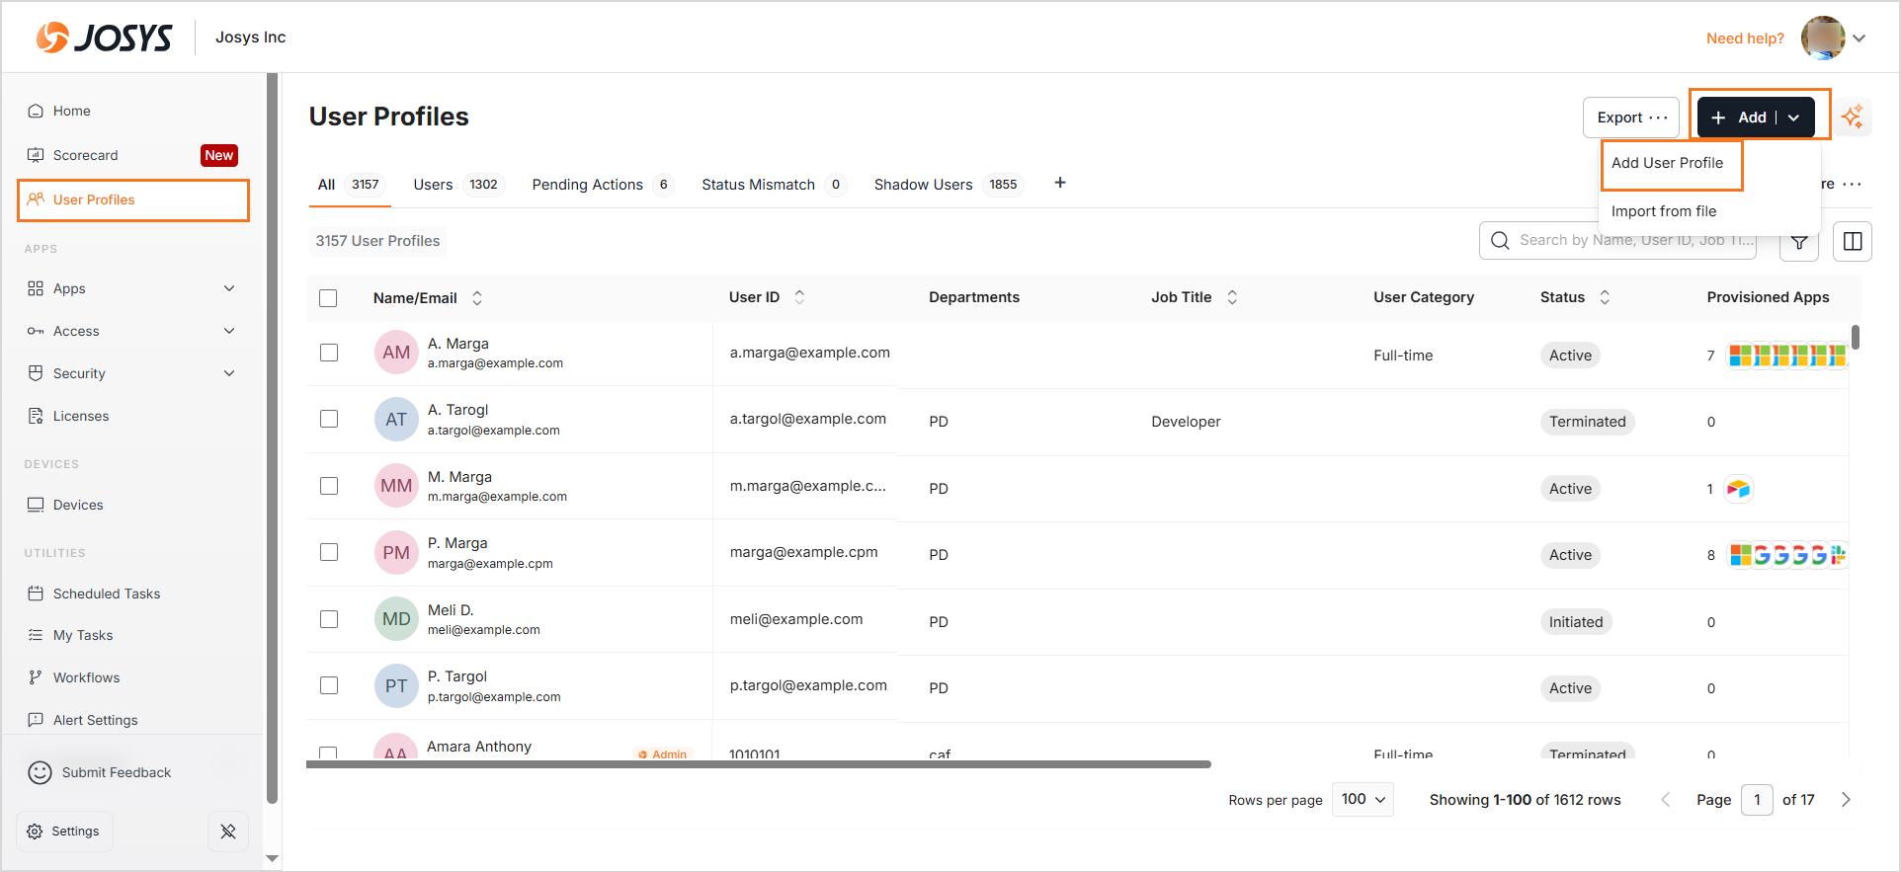Toggle the select-all header checkbox
1901x872 pixels.
coord(329,298)
